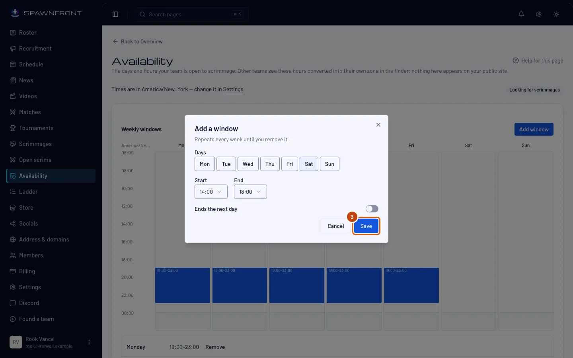Select the Friday 19:00-23:00 calendar block
This screenshot has width=573, height=358.
tap(411, 285)
